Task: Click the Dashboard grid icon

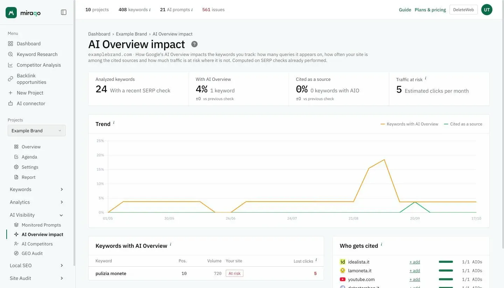Action: click(10, 44)
